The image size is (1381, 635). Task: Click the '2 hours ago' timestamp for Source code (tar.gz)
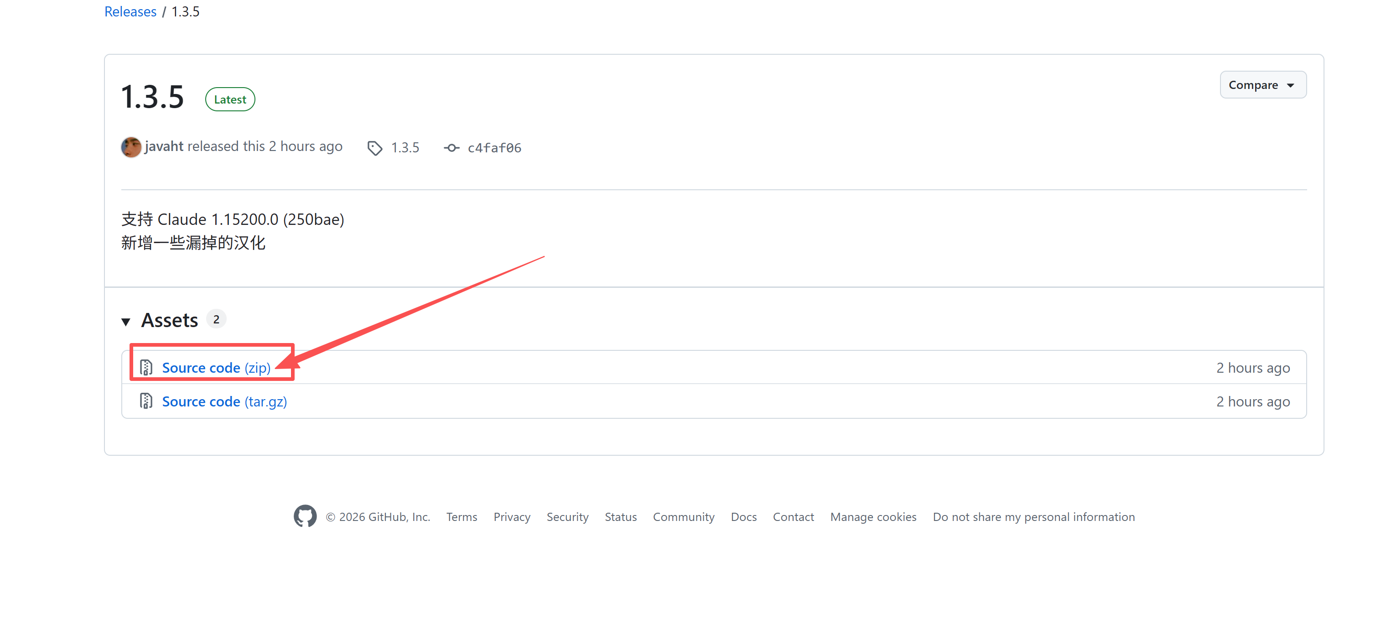coord(1253,402)
